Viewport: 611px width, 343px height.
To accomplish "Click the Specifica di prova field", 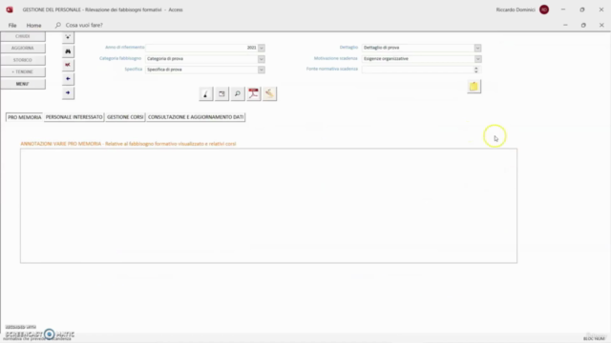I will click(x=201, y=70).
